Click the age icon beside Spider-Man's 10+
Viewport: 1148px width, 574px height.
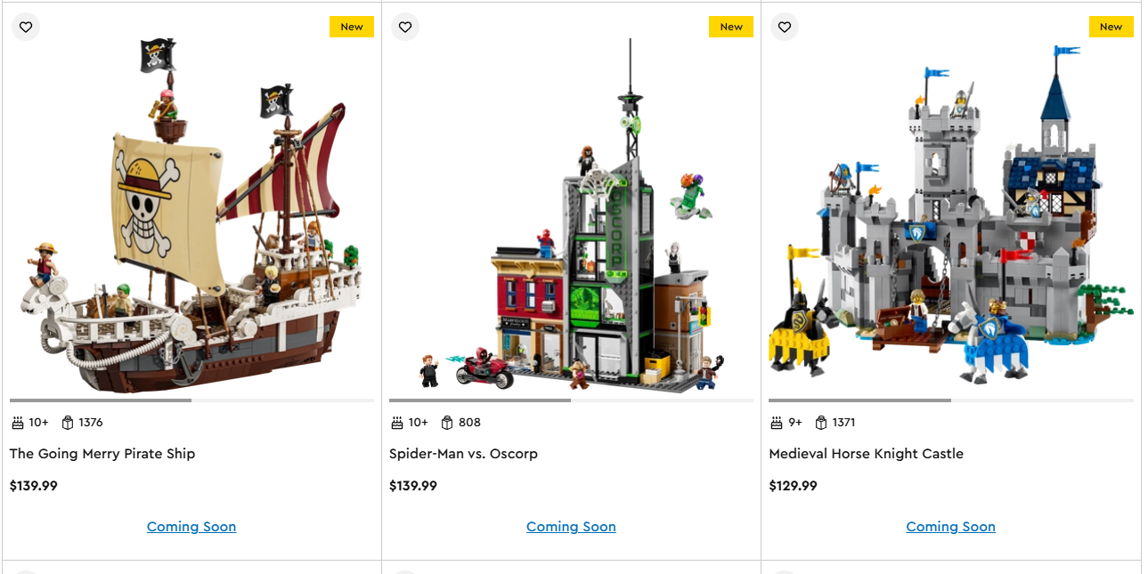[397, 423]
